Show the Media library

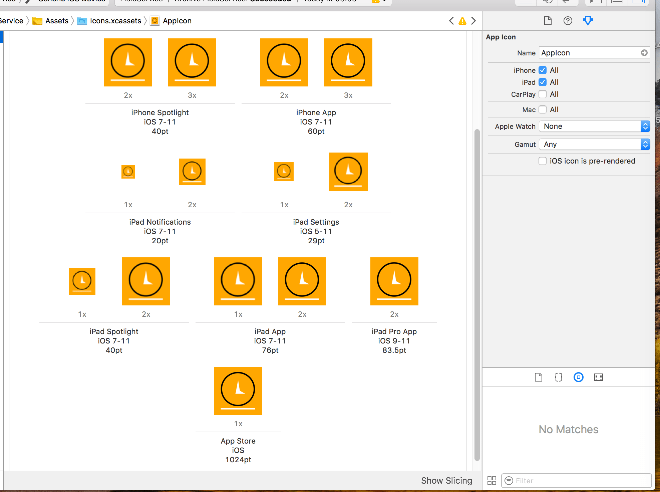(x=598, y=377)
